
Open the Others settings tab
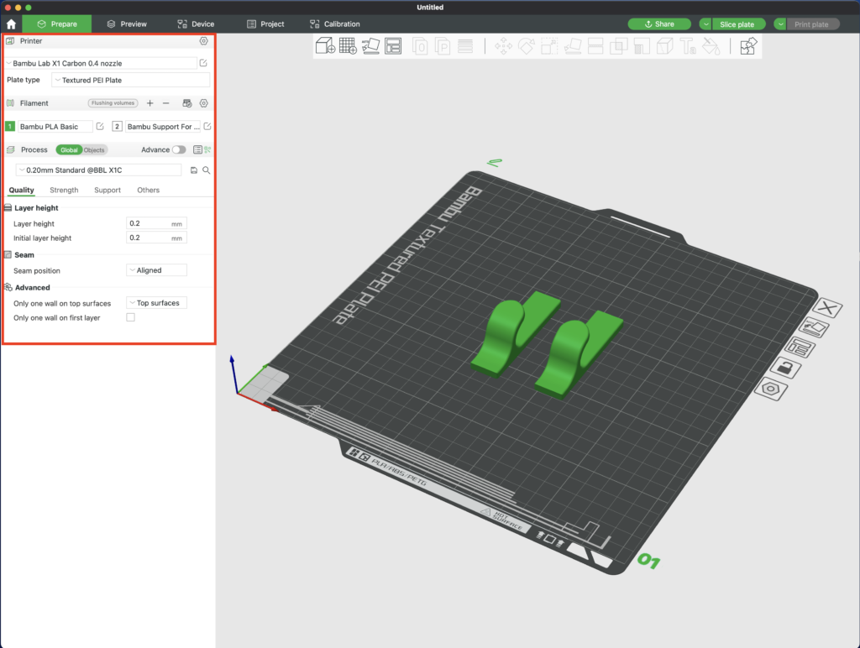pyautogui.click(x=148, y=191)
